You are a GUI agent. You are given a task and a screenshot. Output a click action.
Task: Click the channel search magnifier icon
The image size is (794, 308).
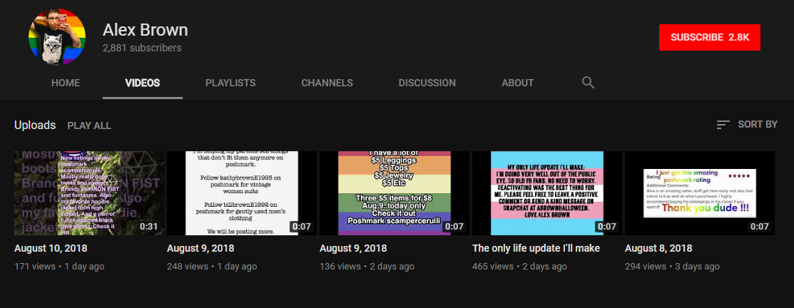588,83
